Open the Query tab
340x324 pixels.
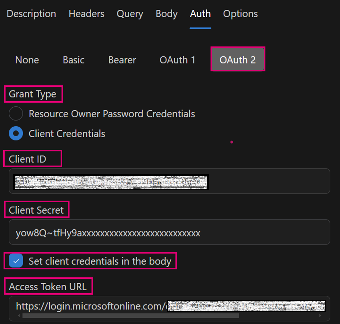[x=130, y=14]
